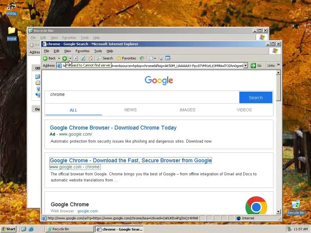Viewport: 311px width, 233px height.
Task: Switch to the VIDEOS results tab
Action: (244, 110)
